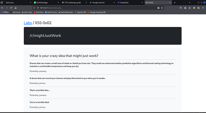The image size is (206, 113).
Task: Open the Kali Docs bookmark
Action: coord(39,12)
